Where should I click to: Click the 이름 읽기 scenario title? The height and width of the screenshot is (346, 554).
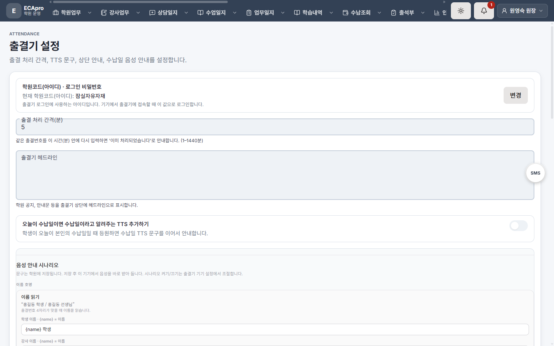[x=30, y=297]
